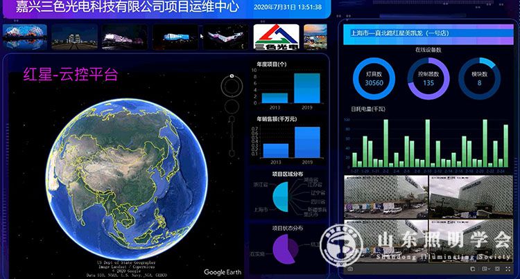
Task: Open the first colorful dome project thumbnail
Action: point(25,37)
